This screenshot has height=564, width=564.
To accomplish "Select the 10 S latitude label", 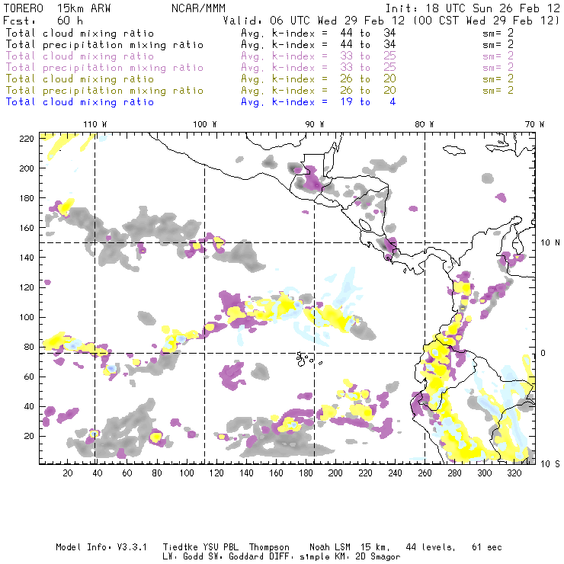I will (x=550, y=463).
